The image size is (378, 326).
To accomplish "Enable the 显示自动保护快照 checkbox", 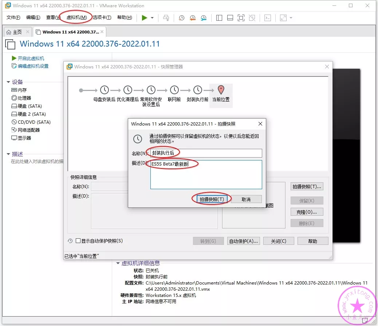I will [x=78, y=241].
